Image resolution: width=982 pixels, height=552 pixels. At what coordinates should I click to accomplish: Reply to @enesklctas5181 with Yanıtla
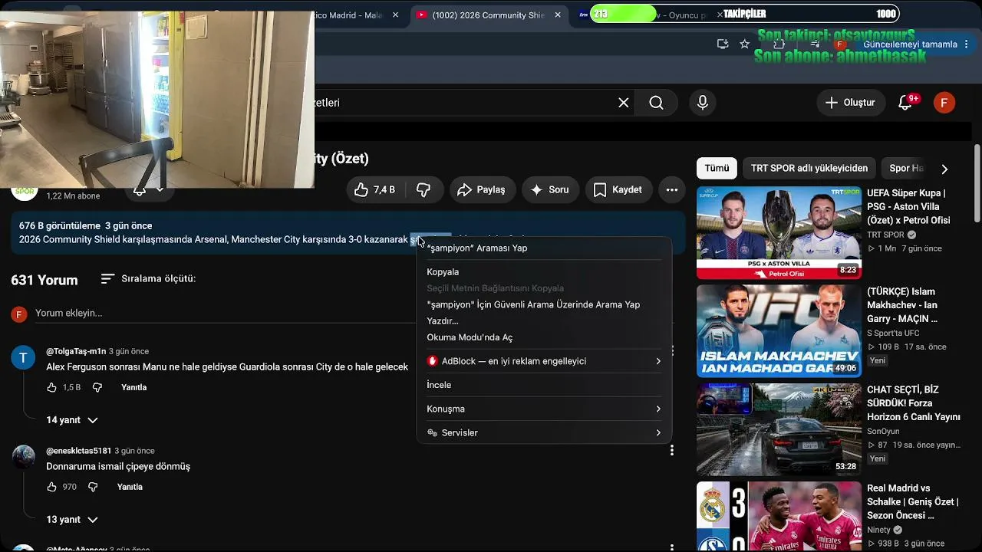[x=130, y=487]
